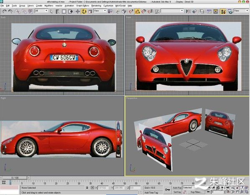This screenshot has height=195, width=250.
Task: Open the Group menu
Action: tap(22, 6)
